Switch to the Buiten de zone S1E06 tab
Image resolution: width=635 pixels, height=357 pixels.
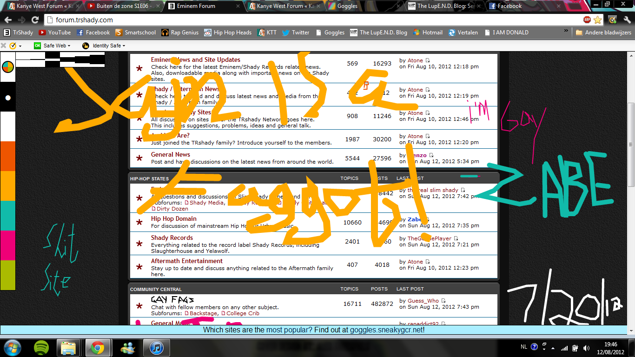tap(124, 6)
